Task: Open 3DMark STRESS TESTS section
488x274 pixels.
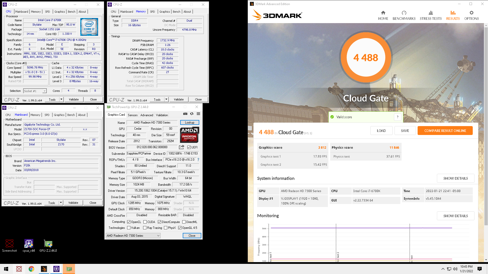Action: (431, 15)
